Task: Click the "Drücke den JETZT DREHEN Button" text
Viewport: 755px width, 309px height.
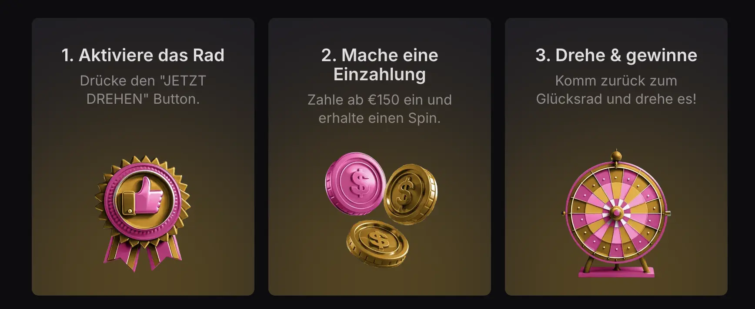Action: [143, 90]
